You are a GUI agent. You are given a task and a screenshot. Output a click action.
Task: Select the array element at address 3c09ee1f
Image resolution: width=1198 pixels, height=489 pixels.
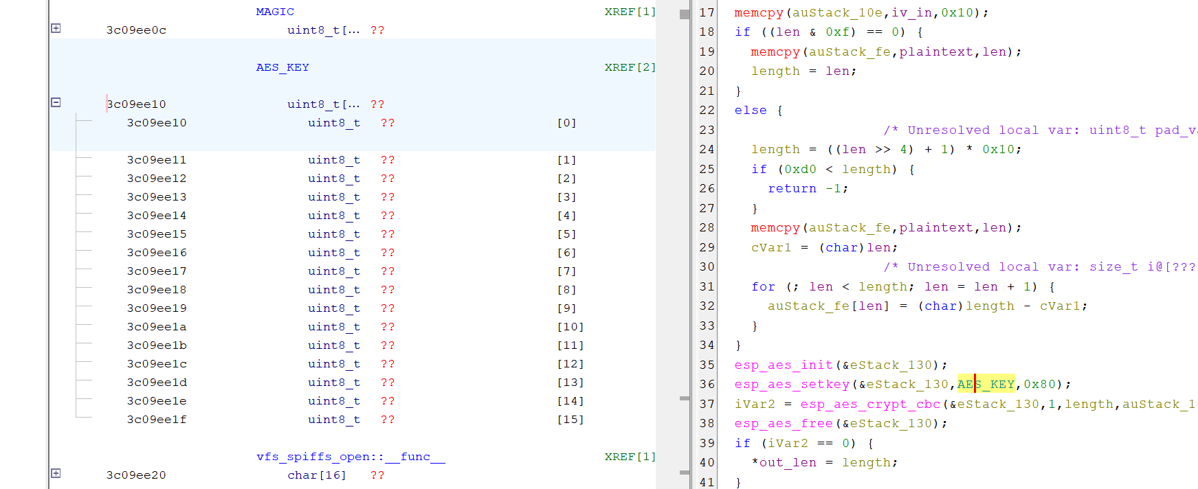click(157, 420)
